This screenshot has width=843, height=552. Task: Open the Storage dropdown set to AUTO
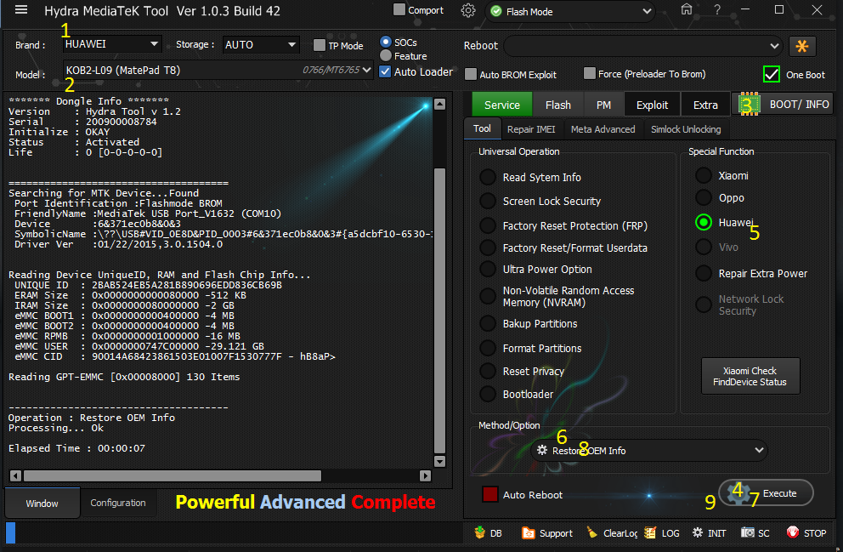tap(261, 45)
